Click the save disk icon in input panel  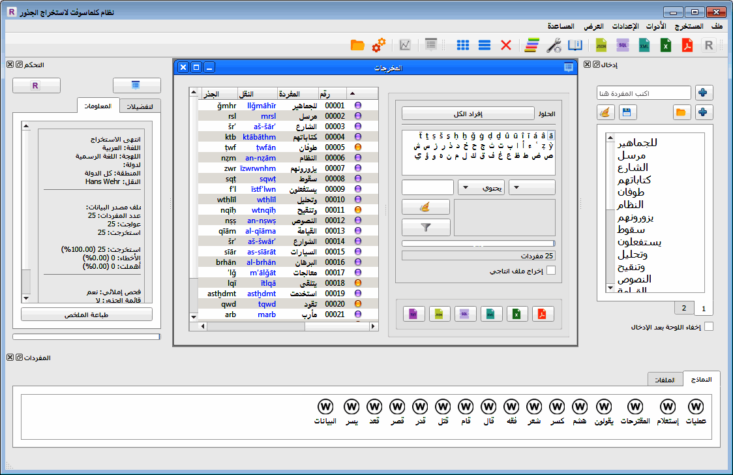[x=627, y=112]
